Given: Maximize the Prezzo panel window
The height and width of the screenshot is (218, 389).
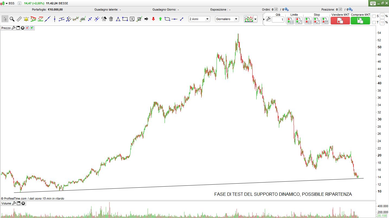Looking at the screenshot, I should coord(18,28).
